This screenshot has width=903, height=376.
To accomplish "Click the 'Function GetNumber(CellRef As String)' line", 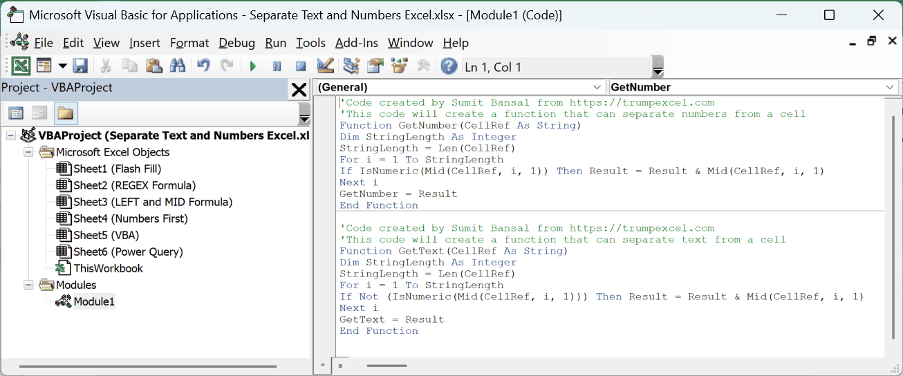I will (460, 125).
